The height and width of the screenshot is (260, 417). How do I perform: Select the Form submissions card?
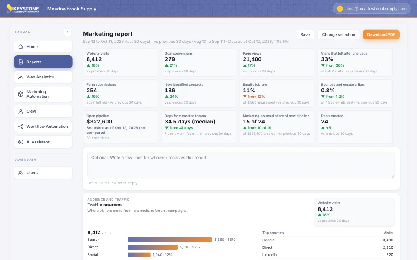(x=120, y=94)
